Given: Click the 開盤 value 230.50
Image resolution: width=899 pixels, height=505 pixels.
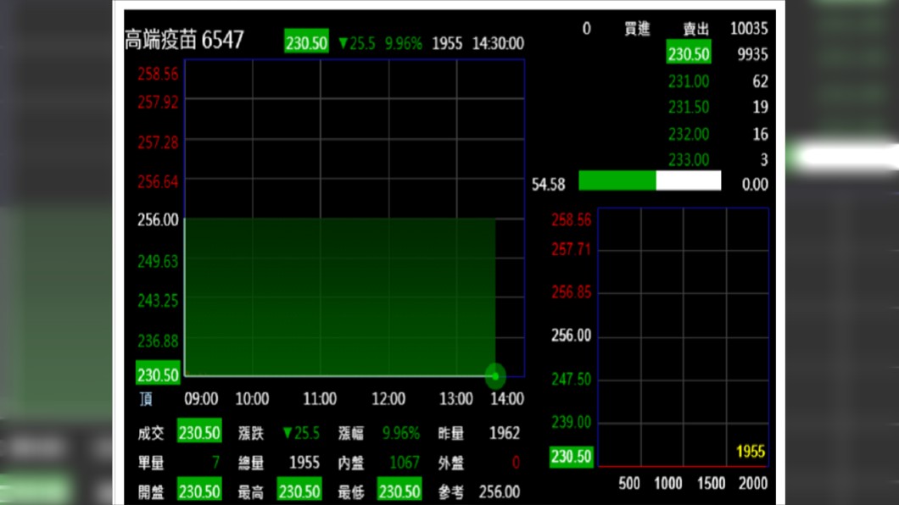Looking at the screenshot, I should [x=199, y=491].
